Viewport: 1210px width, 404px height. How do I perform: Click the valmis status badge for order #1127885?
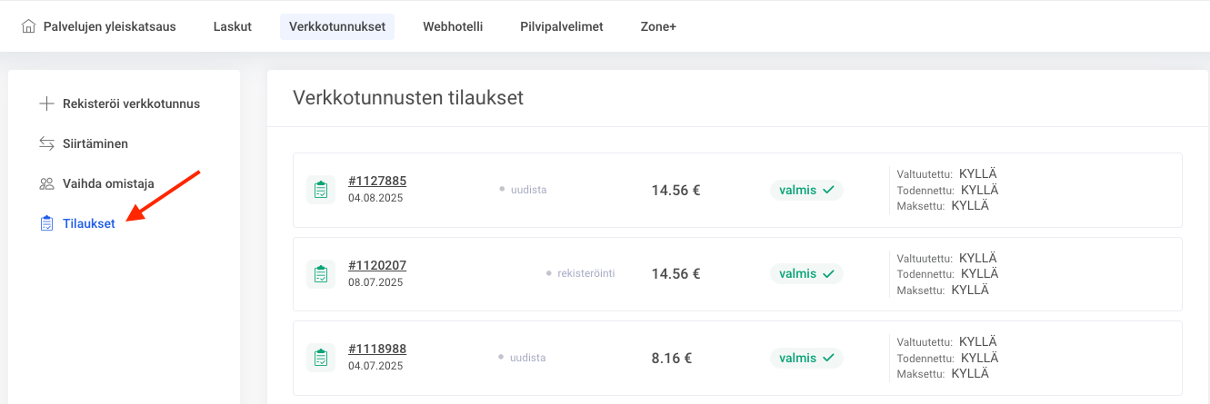point(806,190)
